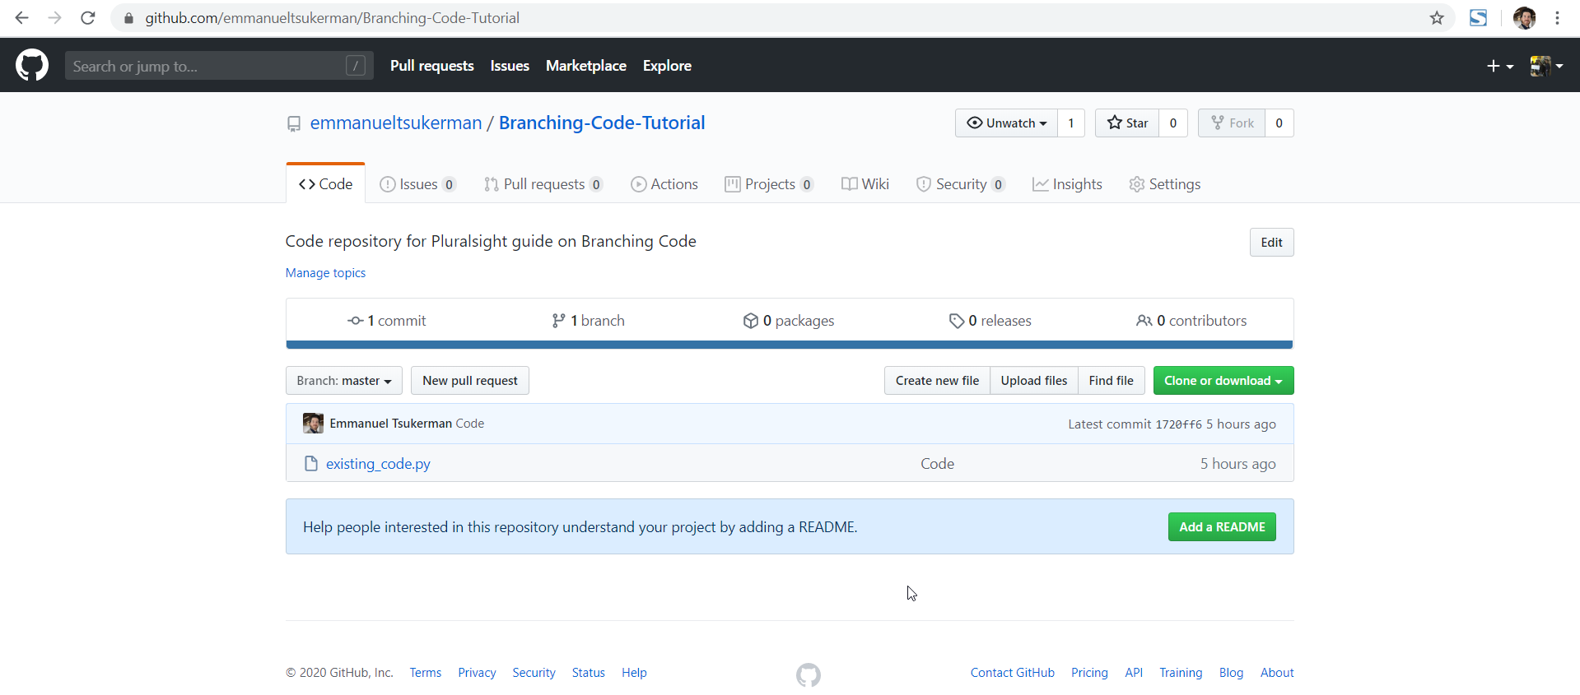Open the Issues tab

coord(417,184)
